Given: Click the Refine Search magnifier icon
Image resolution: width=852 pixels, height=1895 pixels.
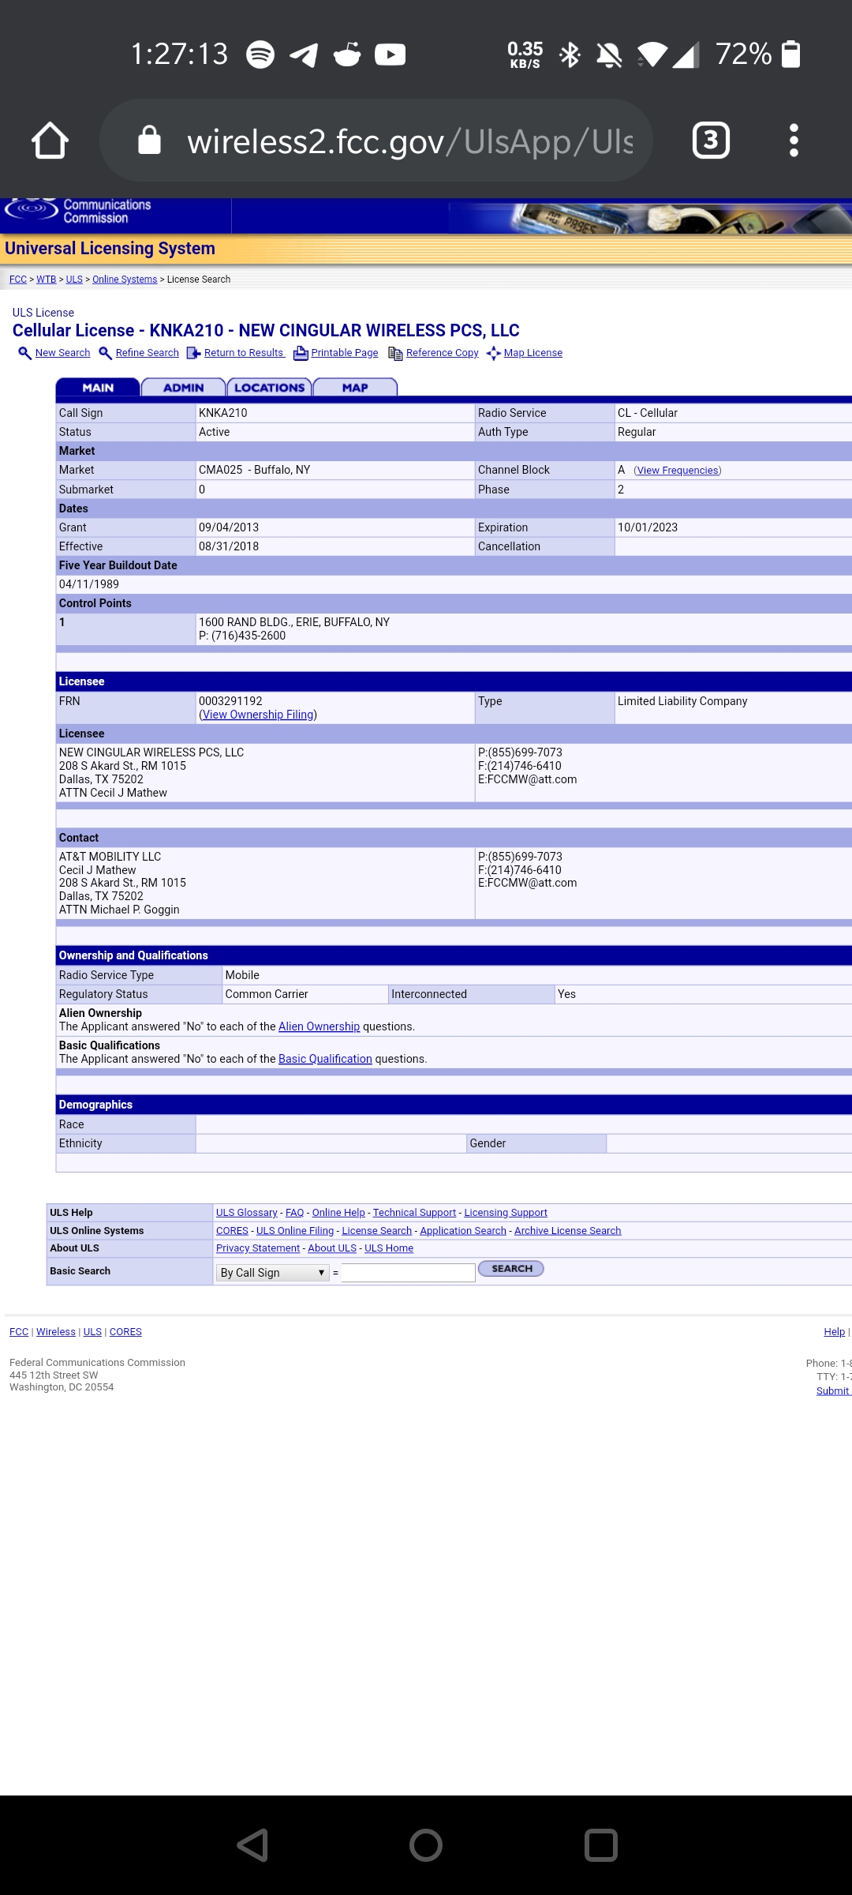Looking at the screenshot, I should tap(105, 353).
